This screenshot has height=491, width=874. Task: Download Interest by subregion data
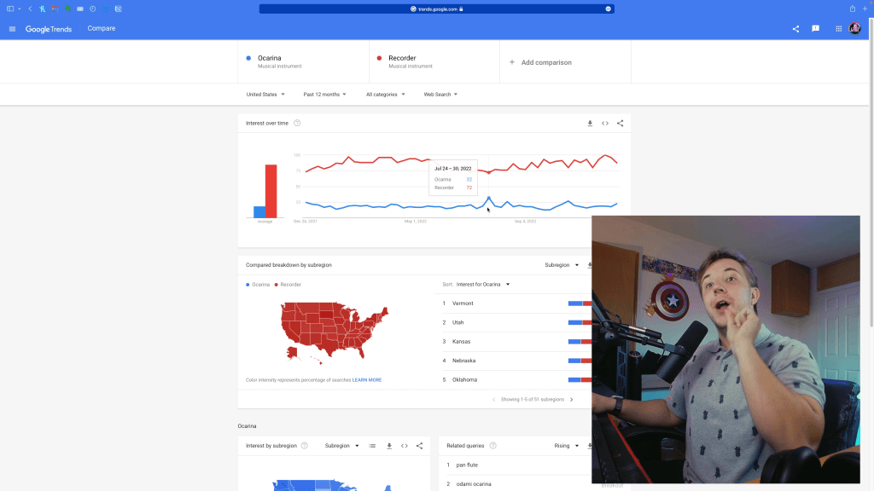tap(388, 446)
